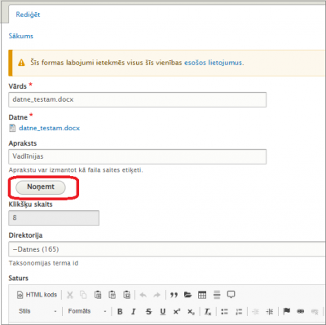The width and height of the screenshot is (326, 325).
Task: Click the document icon beside datne_testam.docx
Action: [x=12, y=128]
